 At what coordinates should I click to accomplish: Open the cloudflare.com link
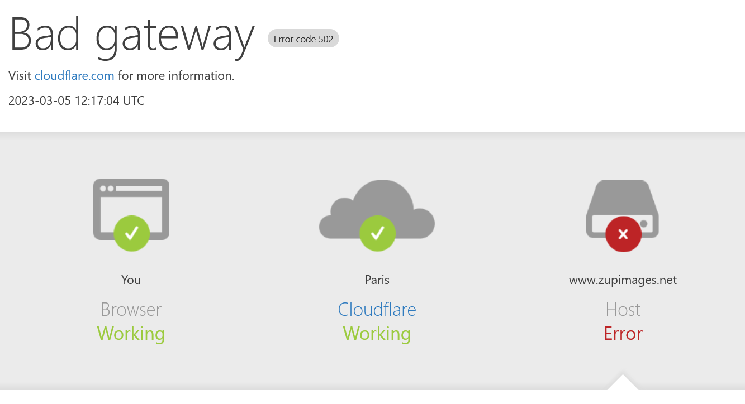click(x=74, y=75)
